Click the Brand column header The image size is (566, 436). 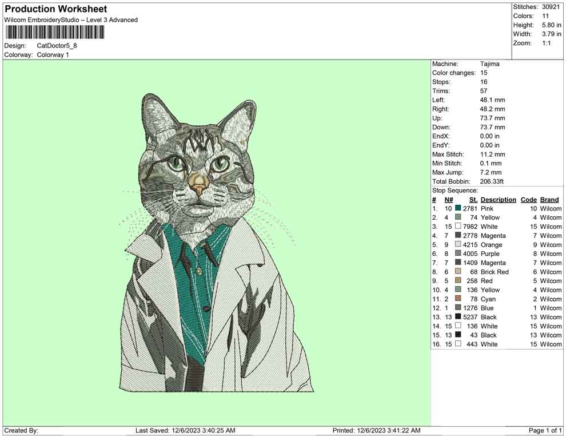549,199
